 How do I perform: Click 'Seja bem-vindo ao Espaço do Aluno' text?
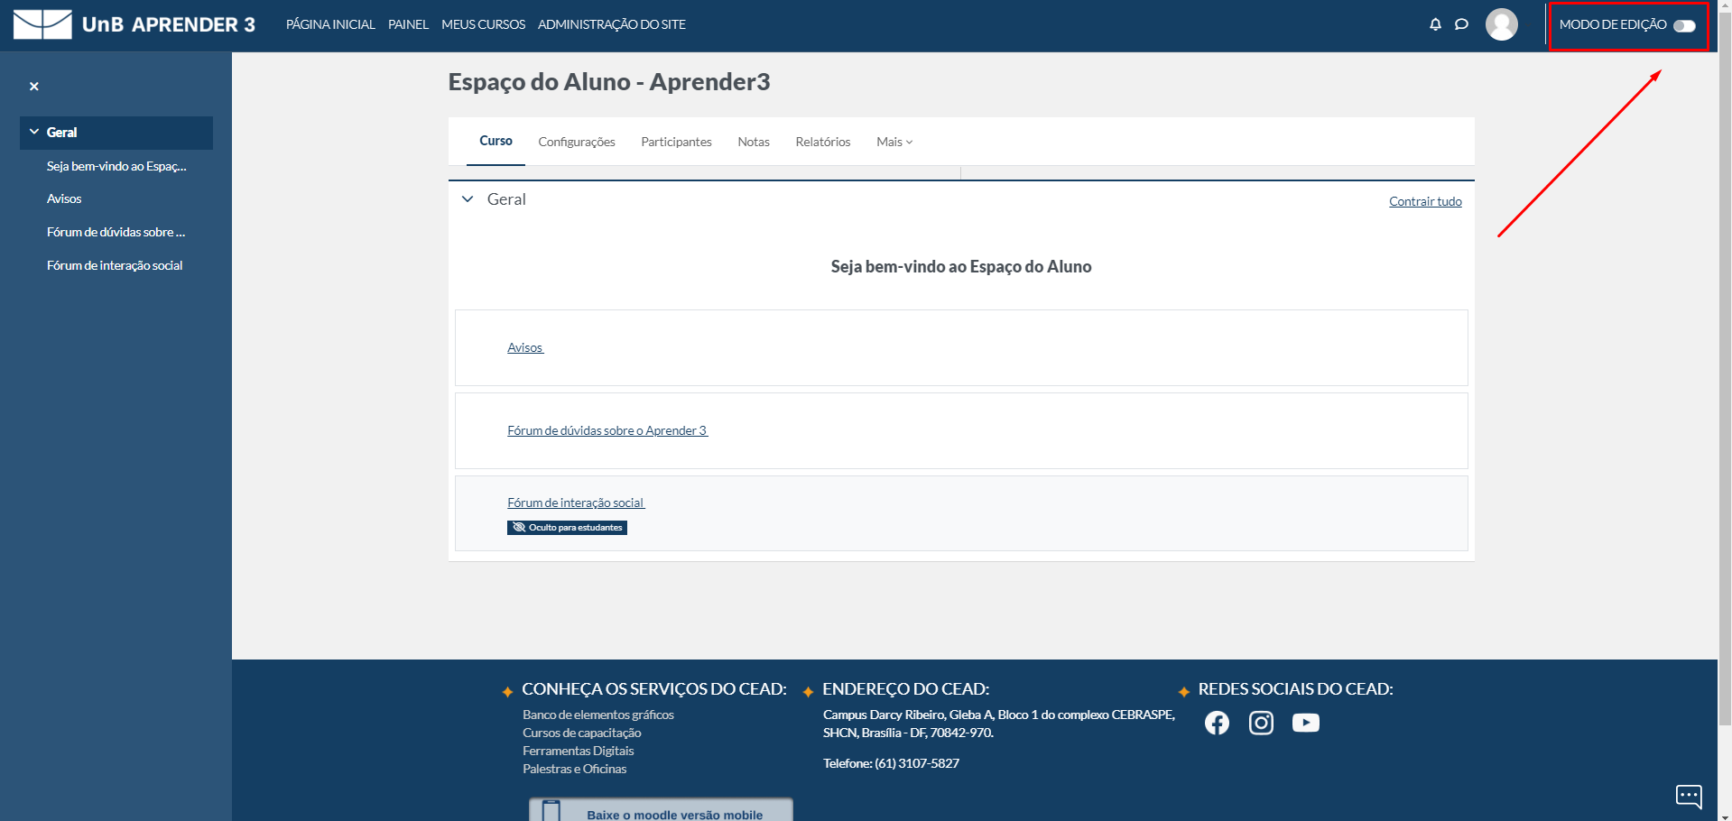coord(961,266)
